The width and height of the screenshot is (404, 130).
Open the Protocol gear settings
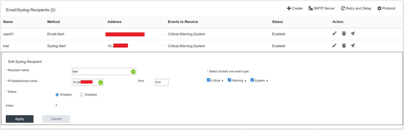386,9
